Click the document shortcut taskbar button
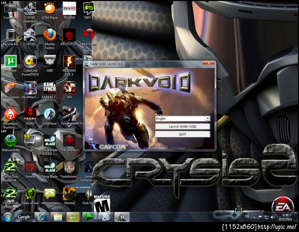Screen dimensions: 299x232 pyautogui.click(x=106, y=217)
